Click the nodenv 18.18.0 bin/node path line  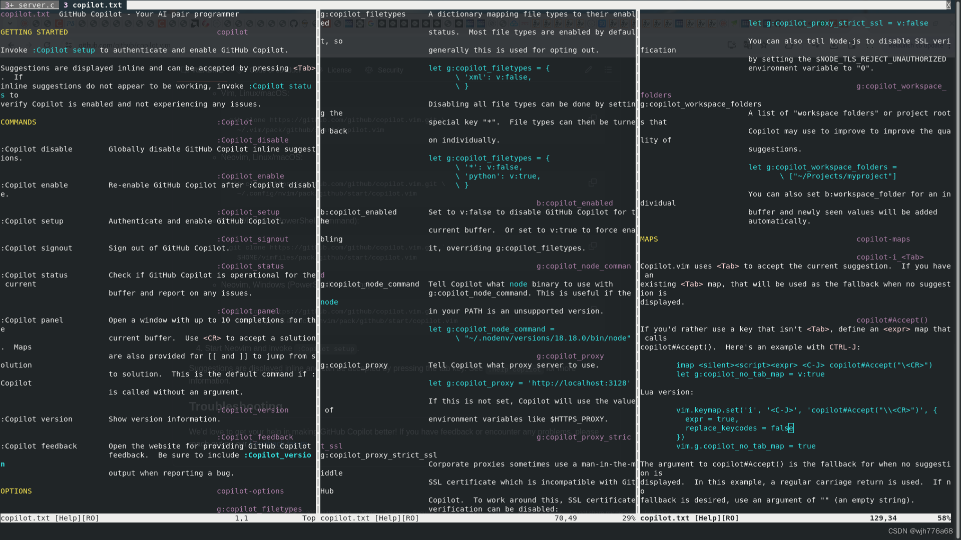point(543,338)
